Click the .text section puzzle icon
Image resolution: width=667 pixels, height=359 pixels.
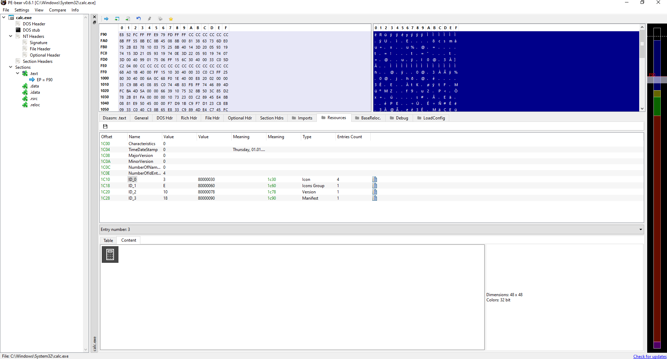(25, 73)
